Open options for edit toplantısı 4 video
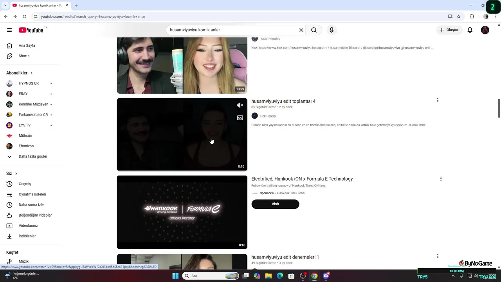The height and width of the screenshot is (282, 501). [x=438, y=101]
